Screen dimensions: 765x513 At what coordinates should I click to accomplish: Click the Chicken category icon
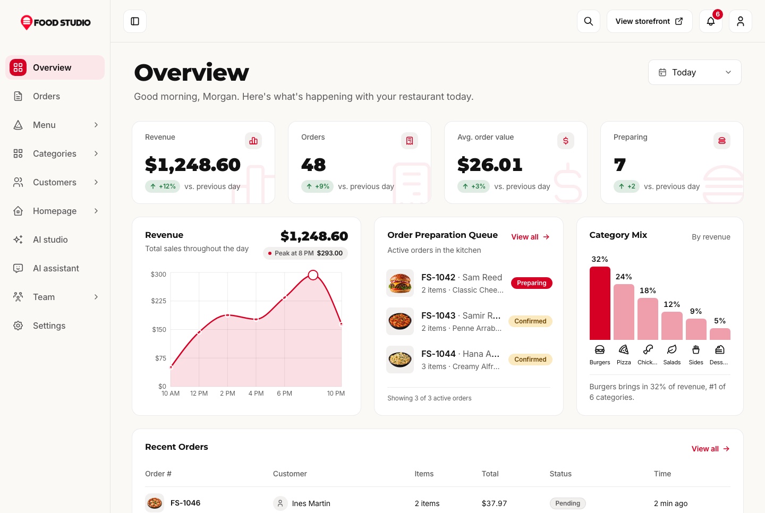(x=648, y=349)
